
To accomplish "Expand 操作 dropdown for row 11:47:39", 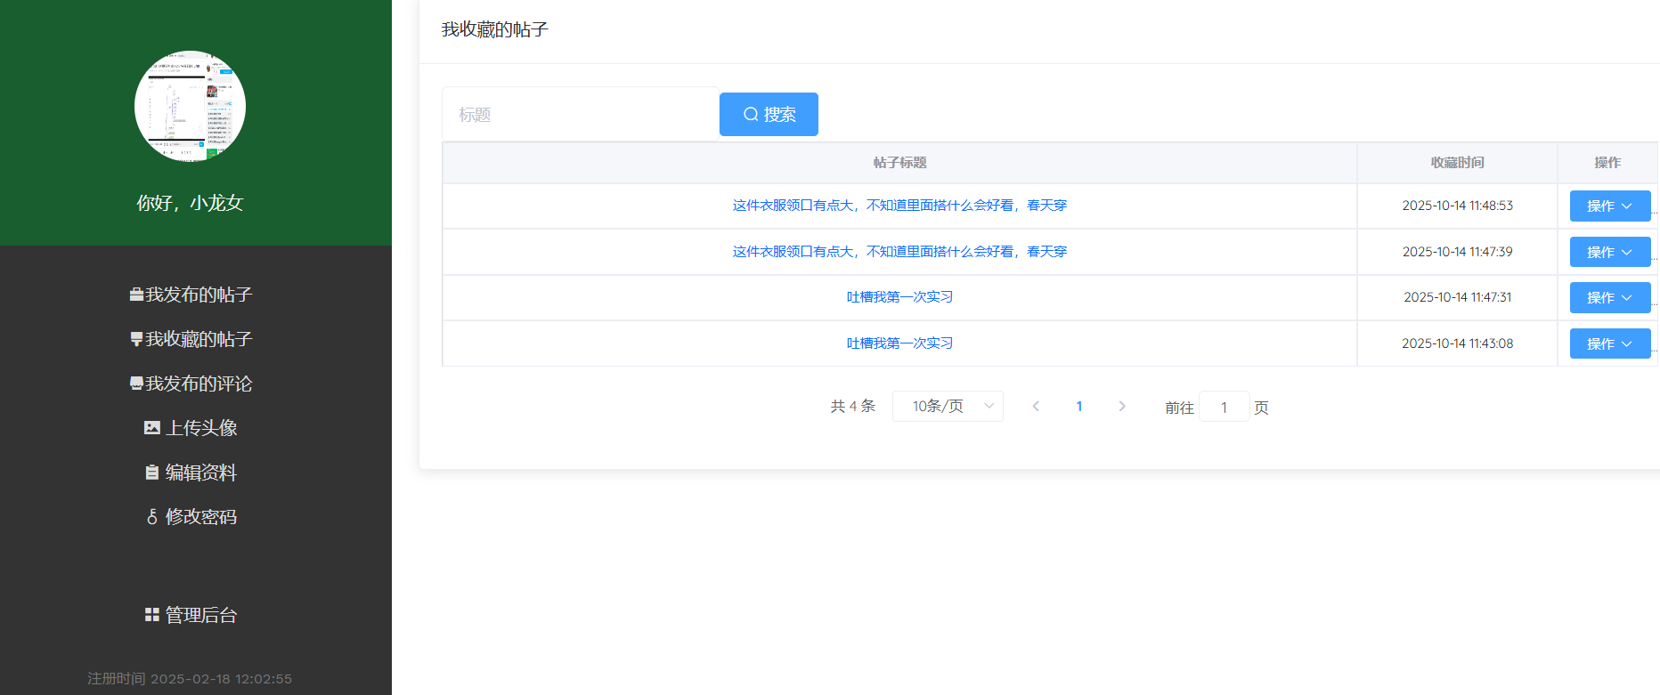I will pyautogui.click(x=1610, y=252).
